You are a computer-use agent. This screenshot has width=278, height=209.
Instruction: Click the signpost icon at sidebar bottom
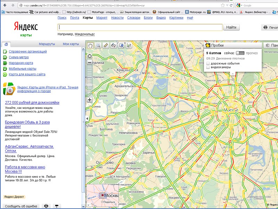[x=57, y=206]
